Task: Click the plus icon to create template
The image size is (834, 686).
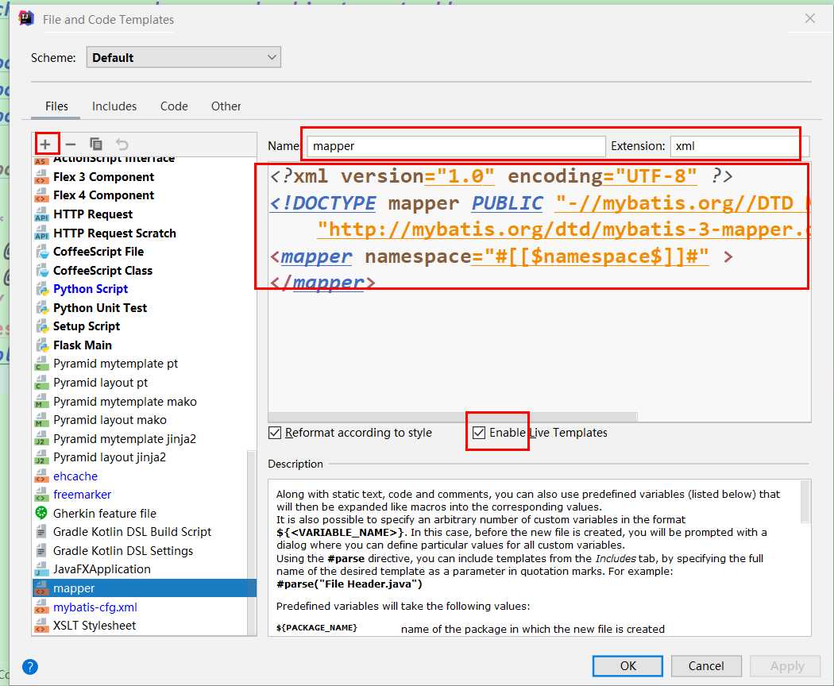Action: click(x=46, y=144)
